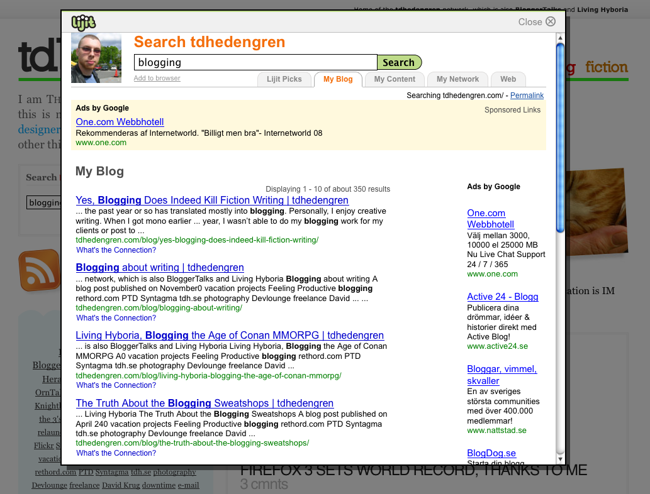Screen dimensions: 650x494
Task: Click What's the Connection under Kill Fiction Writing
Action: click(116, 250)
